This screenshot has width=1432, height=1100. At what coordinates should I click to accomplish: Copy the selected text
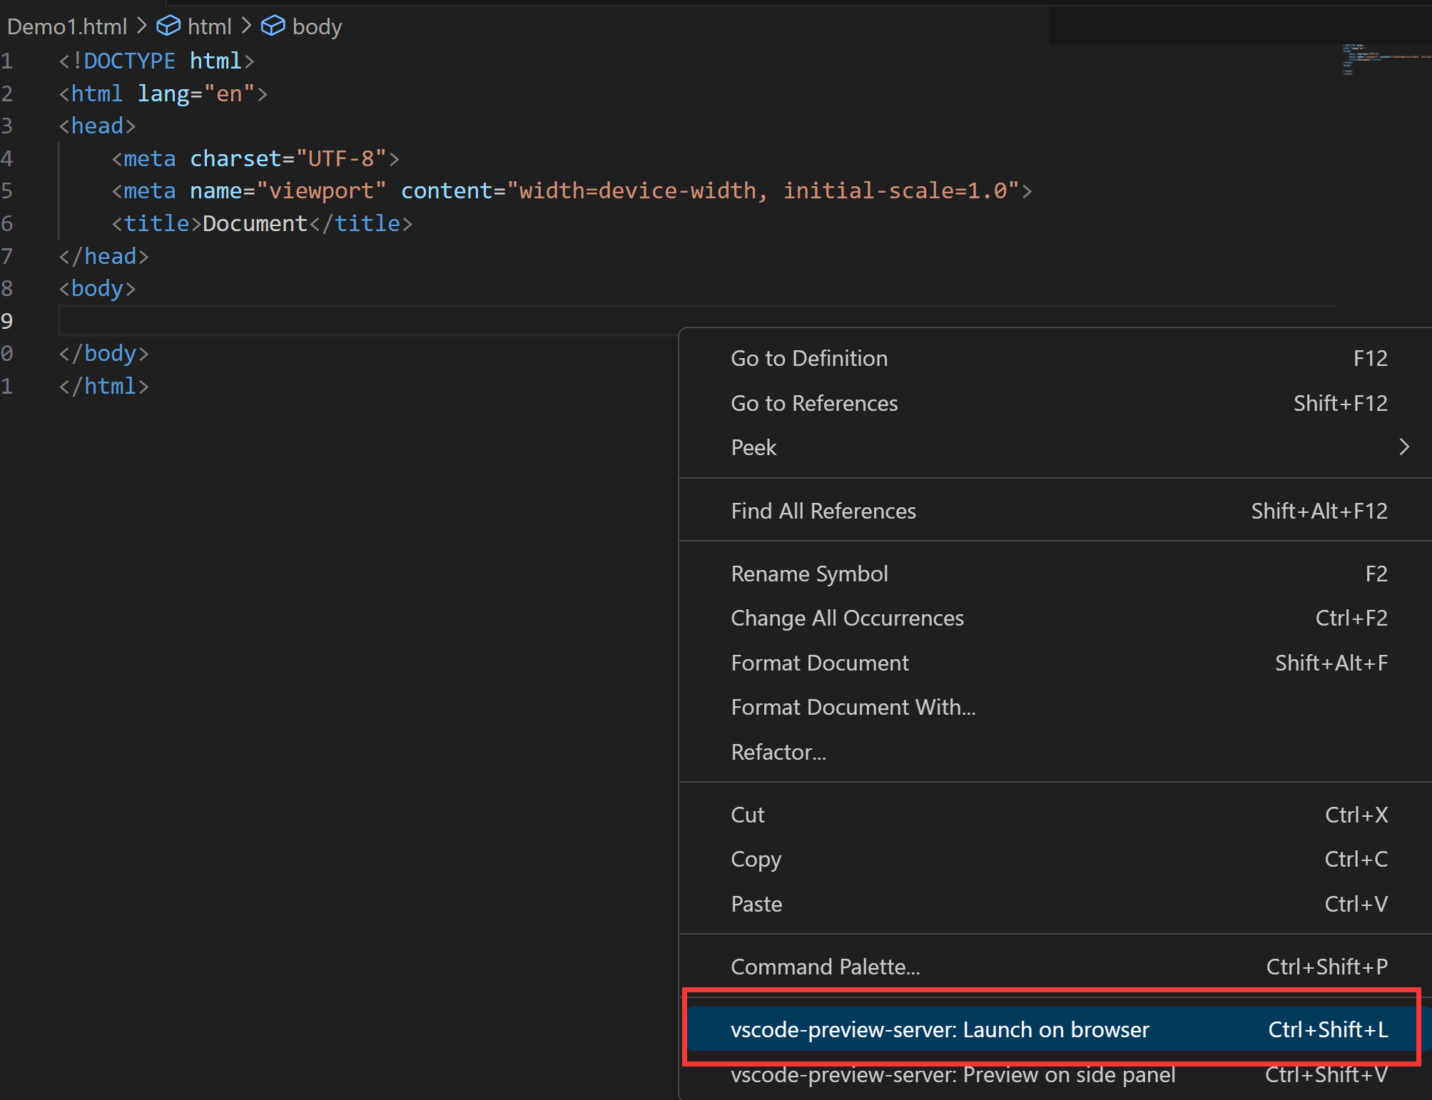coord(756,859)
